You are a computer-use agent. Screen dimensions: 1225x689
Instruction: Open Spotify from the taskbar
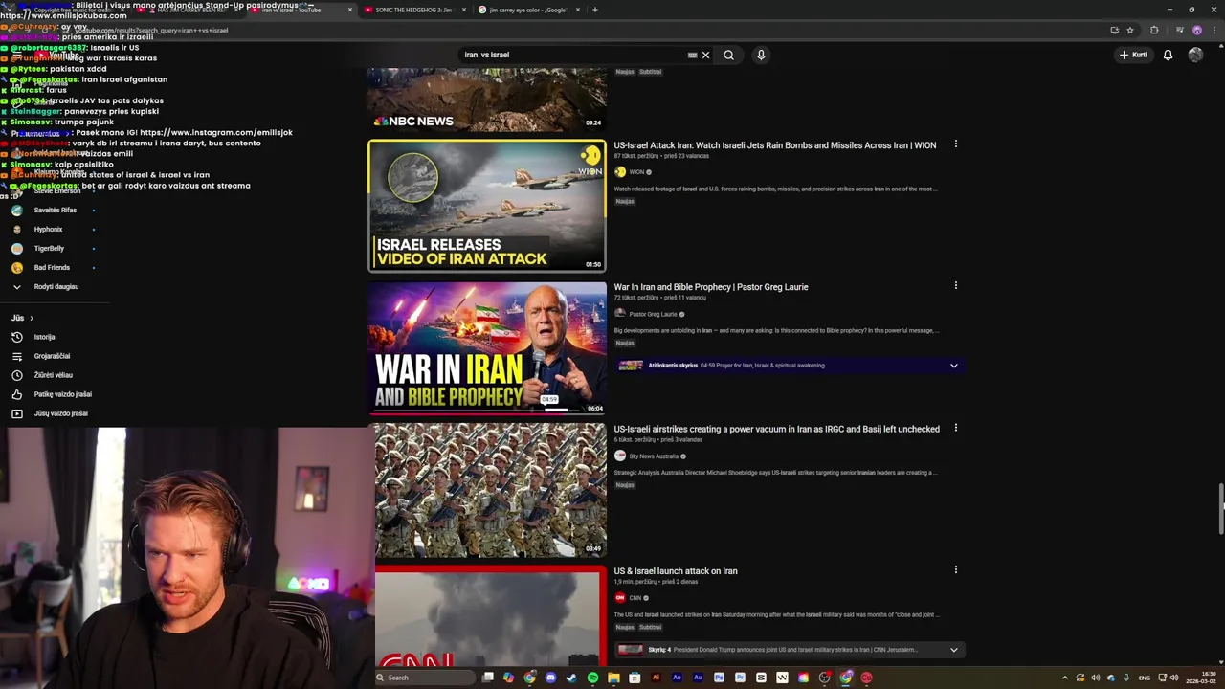click(x=592, y=678)
